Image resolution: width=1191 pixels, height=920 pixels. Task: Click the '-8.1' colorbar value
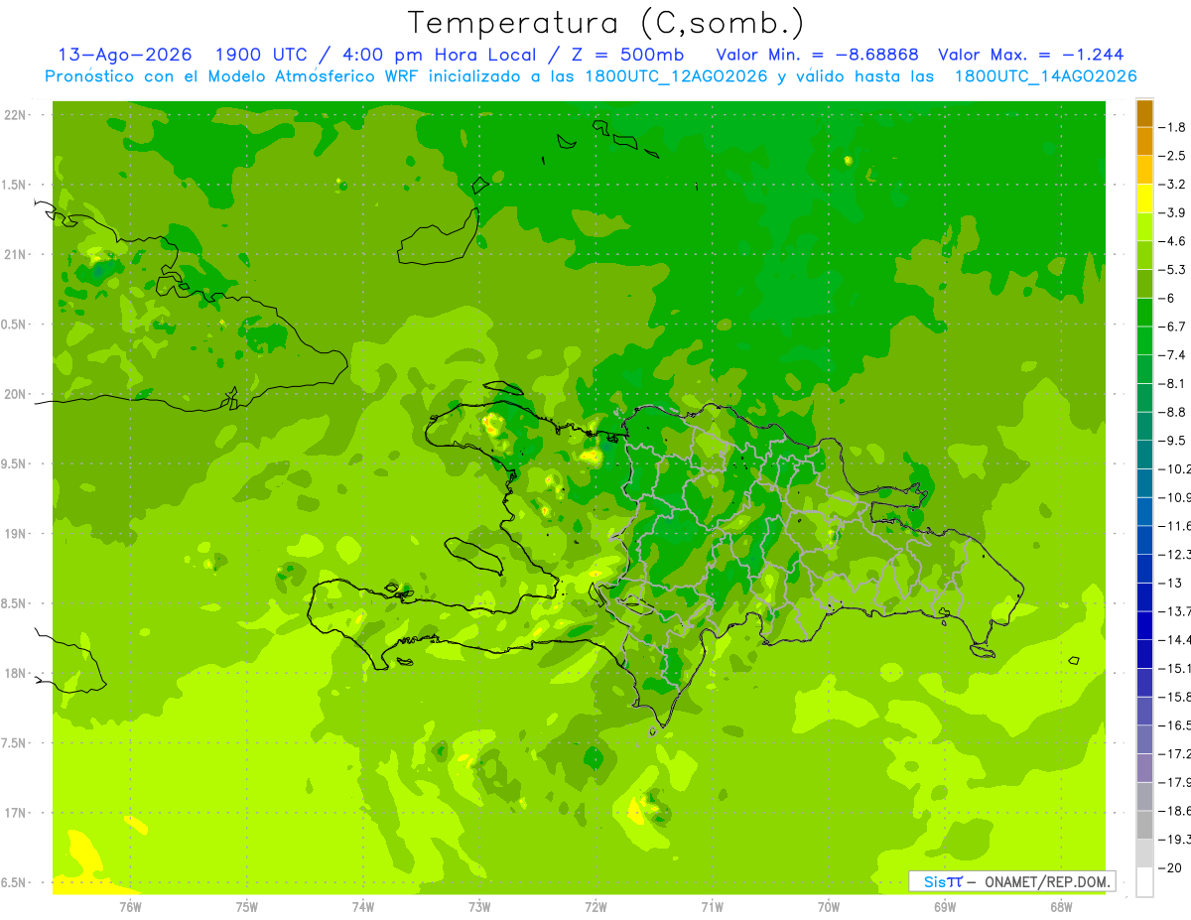pos(1172,383)
